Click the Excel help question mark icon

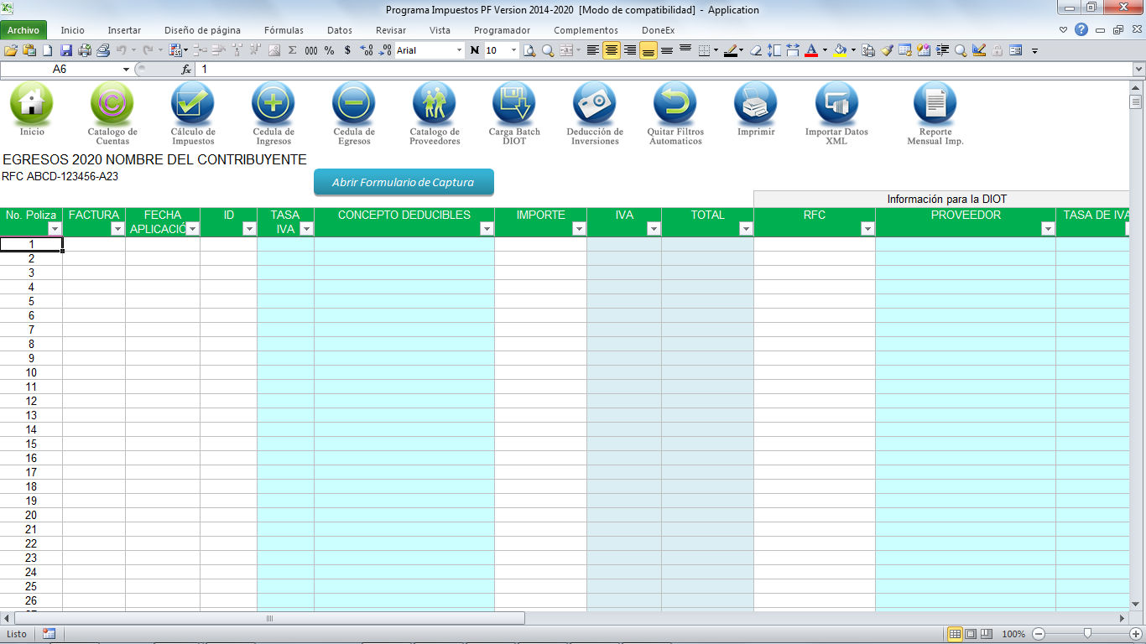point(1081,29)
